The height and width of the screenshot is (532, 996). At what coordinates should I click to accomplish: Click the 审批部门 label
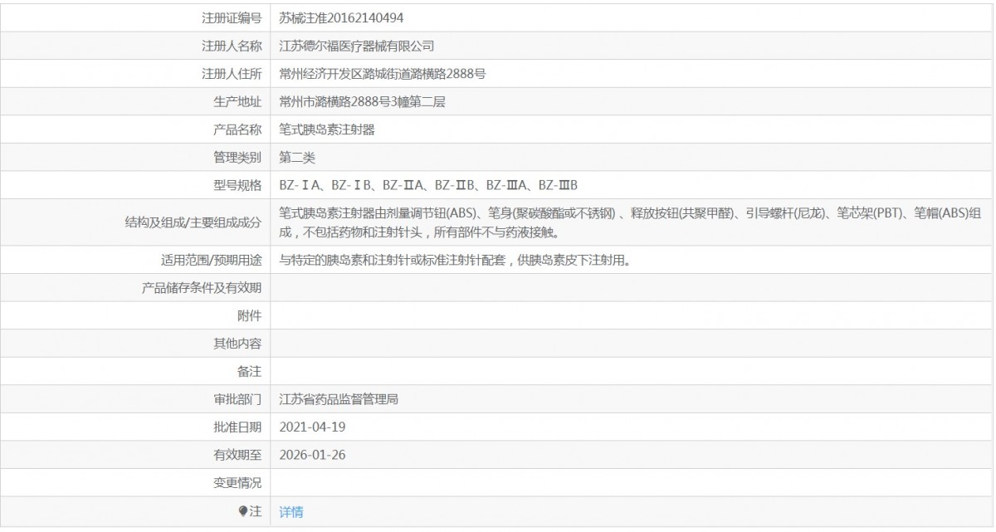(237, 399)
